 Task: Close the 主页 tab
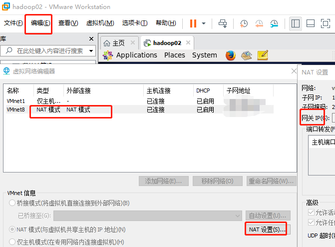pyautogui.click(x=133, y=42)
